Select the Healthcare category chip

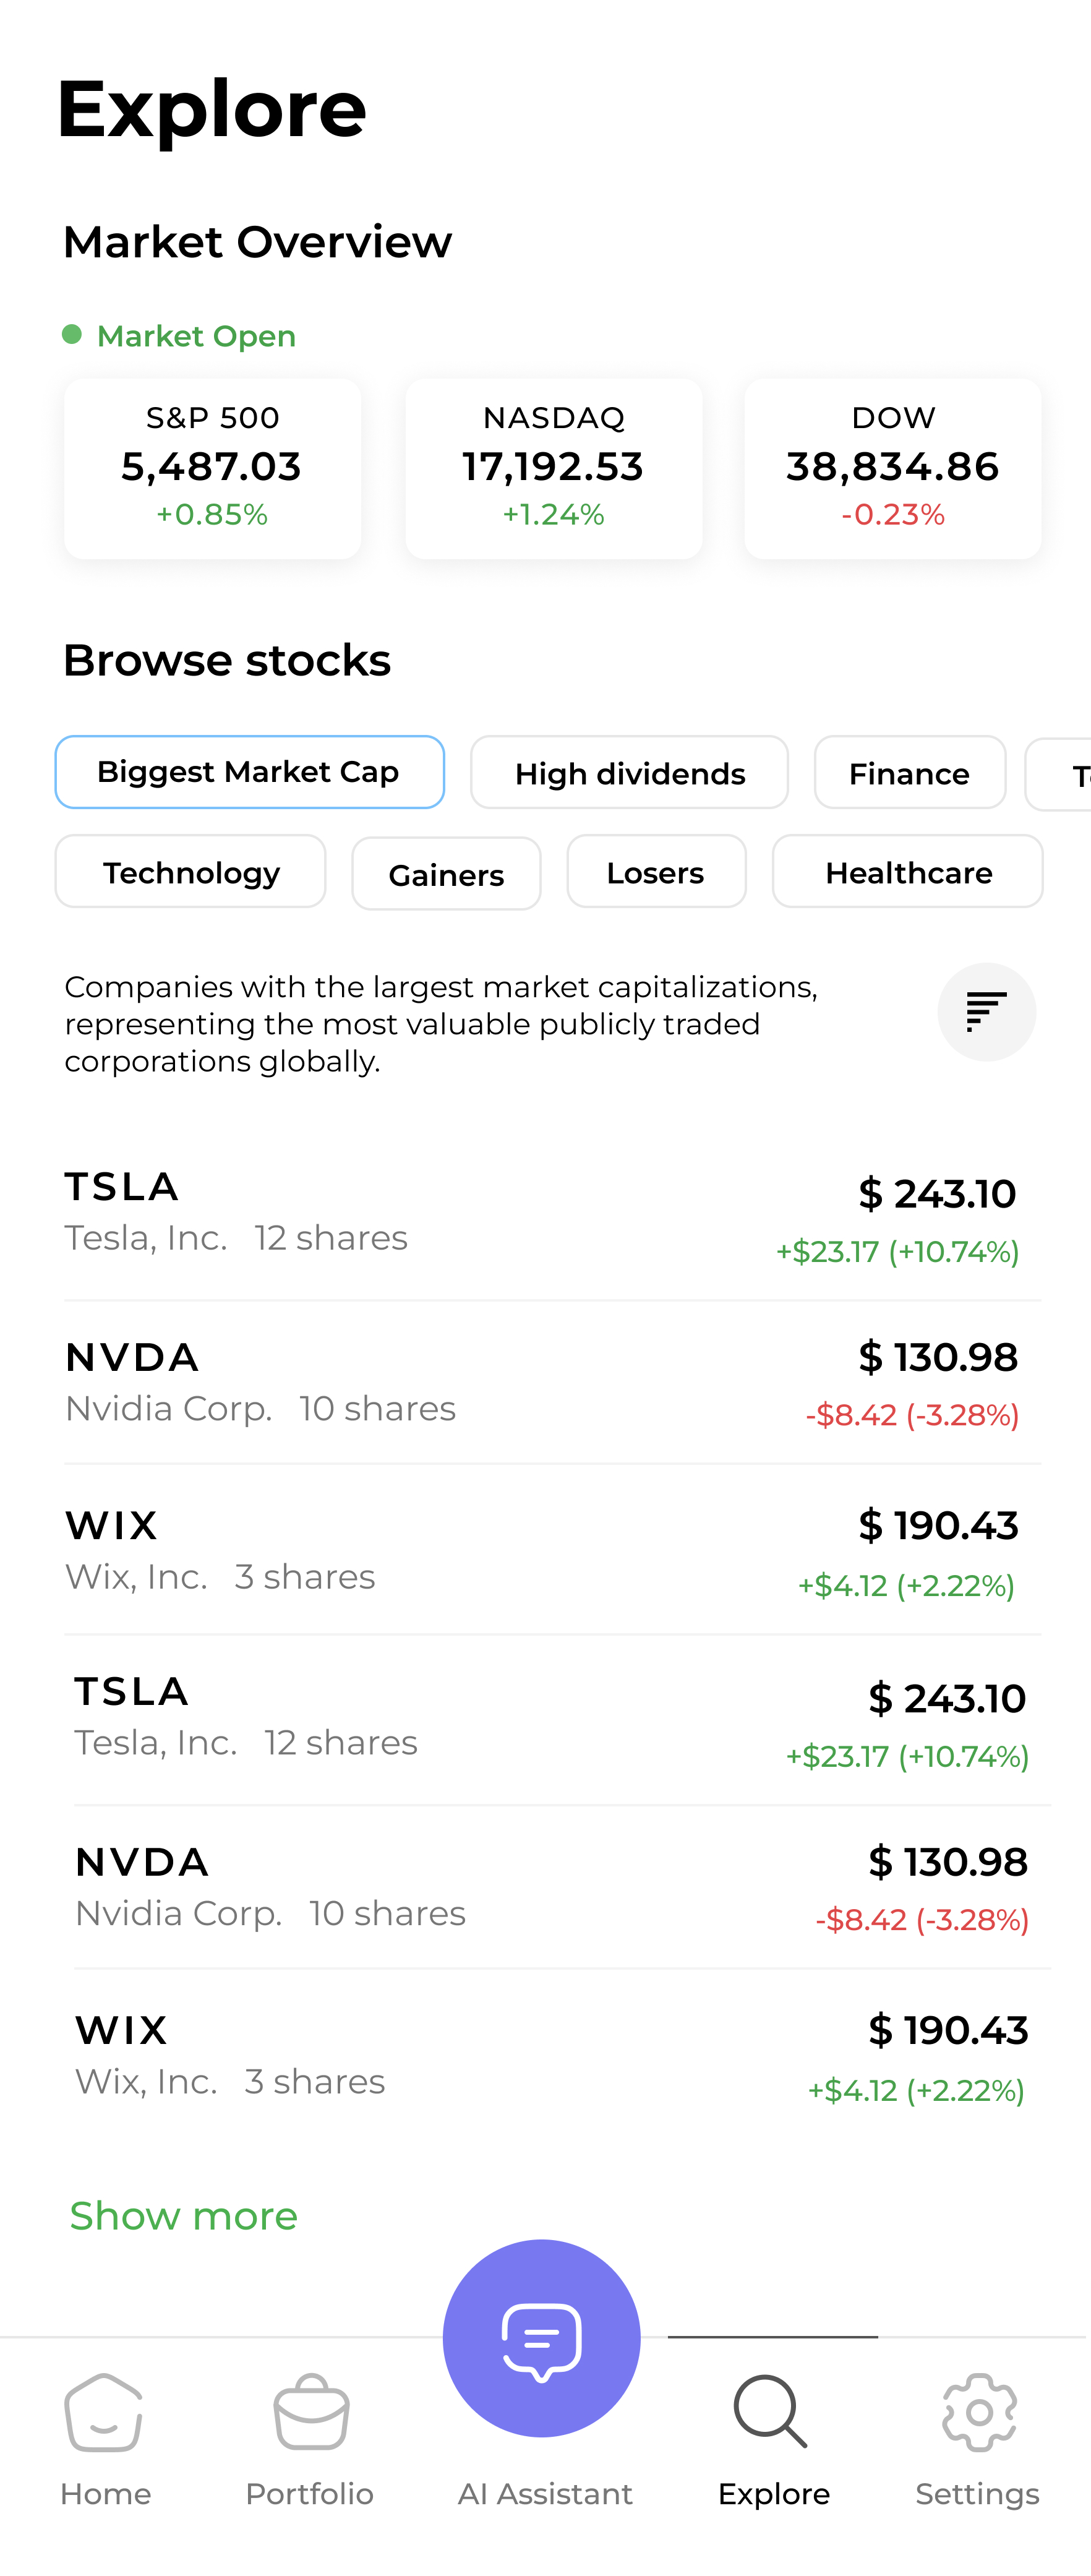[x=908, y=872]
